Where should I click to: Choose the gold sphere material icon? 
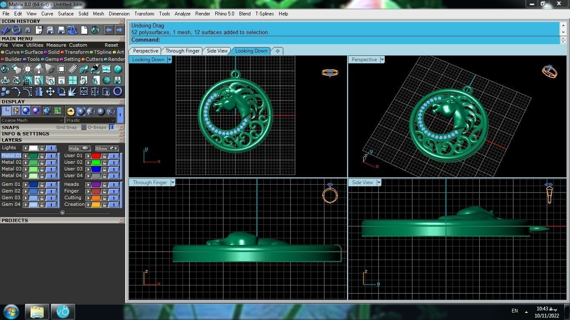tap(71, 111)
